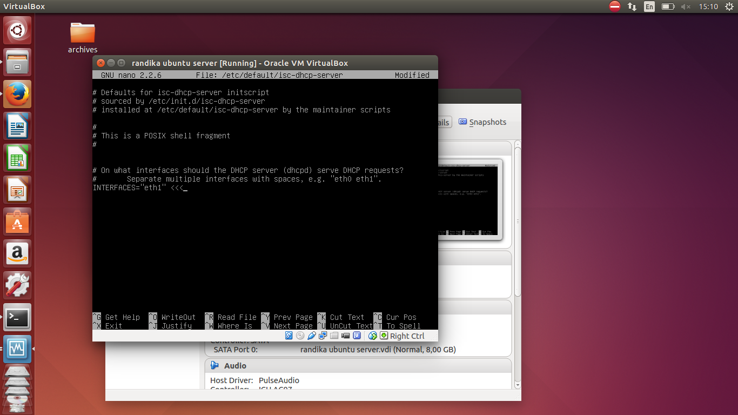Image resolution: width=738 pixels, height=415 pixels.
Task: Open the Terminal from the launcher
Action: pos(17,317)
